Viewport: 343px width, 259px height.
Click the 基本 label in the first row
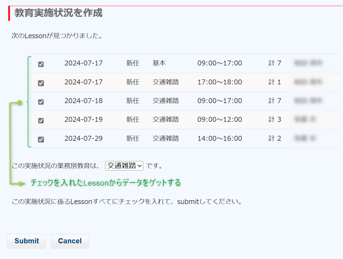click(159, 63)
